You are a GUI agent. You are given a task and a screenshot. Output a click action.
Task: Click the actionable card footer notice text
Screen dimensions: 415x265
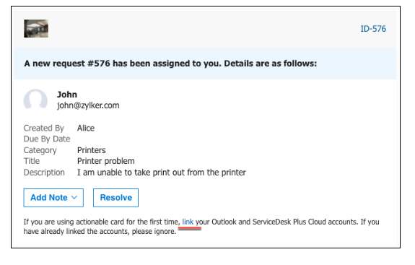pos(201,226)
